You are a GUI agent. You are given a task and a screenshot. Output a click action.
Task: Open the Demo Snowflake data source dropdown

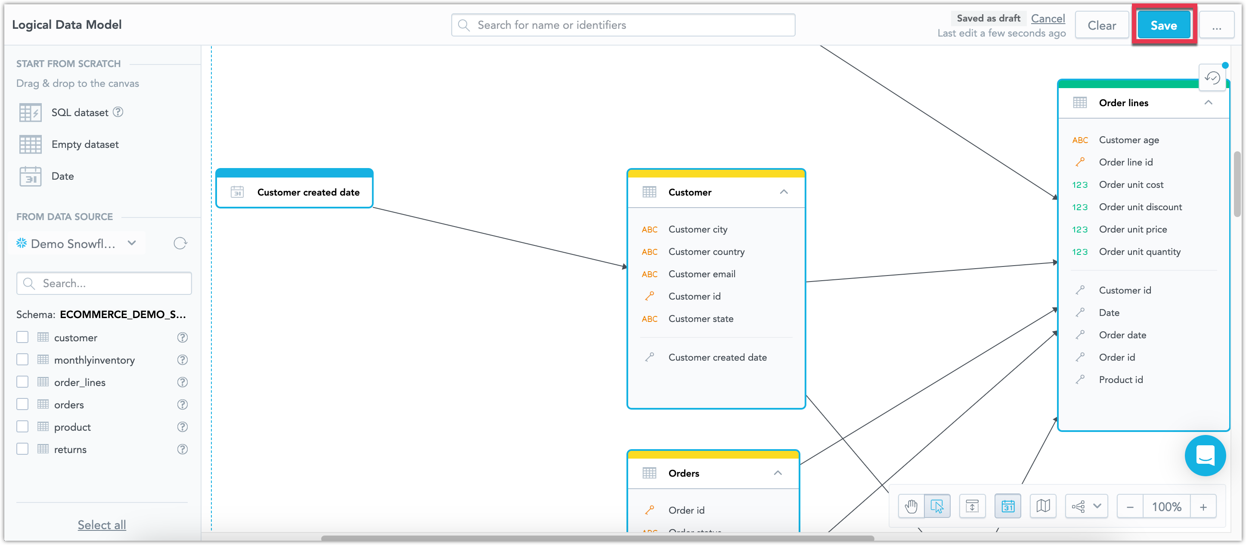tap(132, 243)
